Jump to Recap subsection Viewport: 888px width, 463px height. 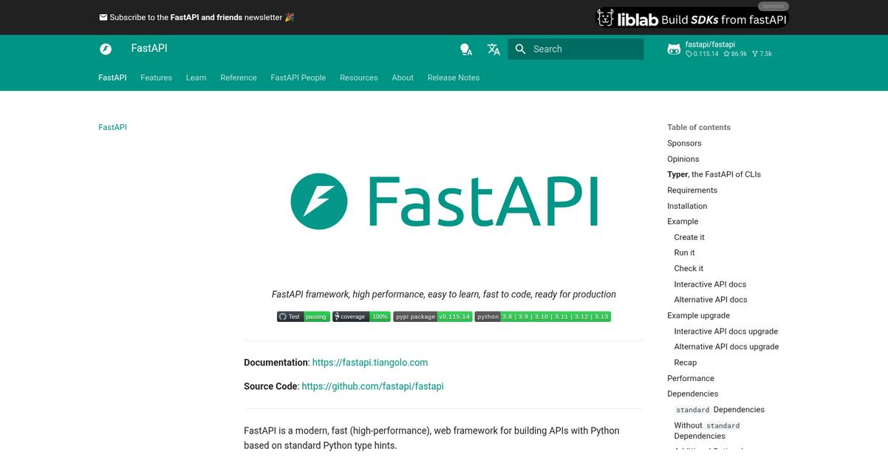(x=686, y=363)
